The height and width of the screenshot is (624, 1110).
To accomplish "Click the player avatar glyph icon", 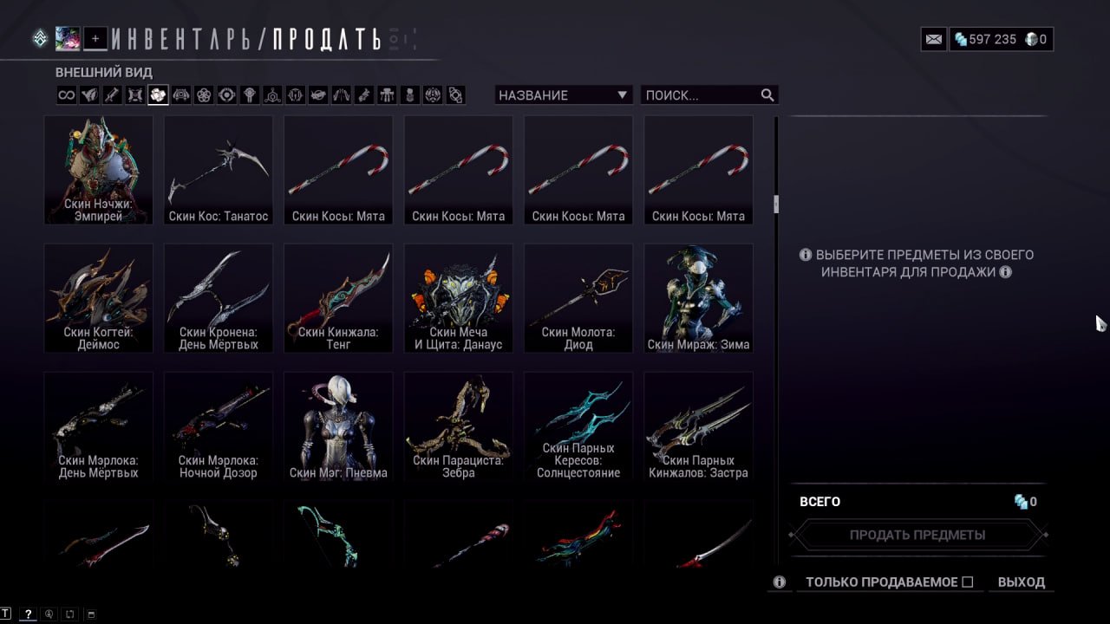I will tap(68, 38).
